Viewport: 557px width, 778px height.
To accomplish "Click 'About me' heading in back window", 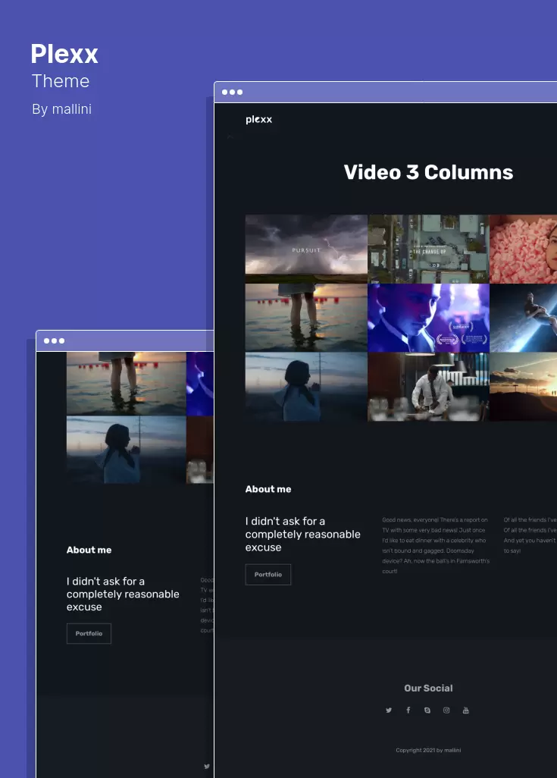I will point(89,550).
